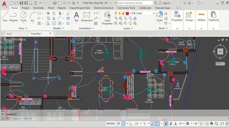Open the annotation scale 1:1 dropdown
Image resolution: width=229 pixels, height=128 pixels.
pyautogui.click(x=181, y=124)
